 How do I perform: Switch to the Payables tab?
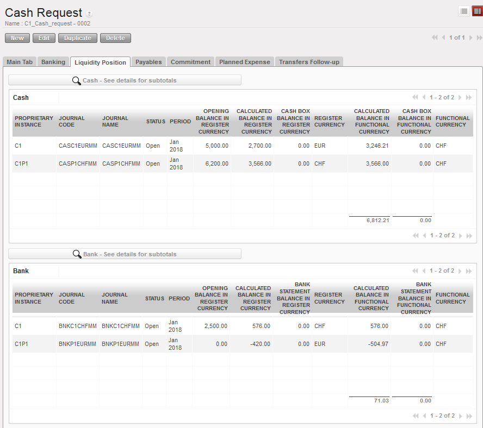148,62
